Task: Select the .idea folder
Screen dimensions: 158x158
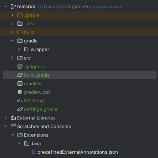Action: [29, 24]
